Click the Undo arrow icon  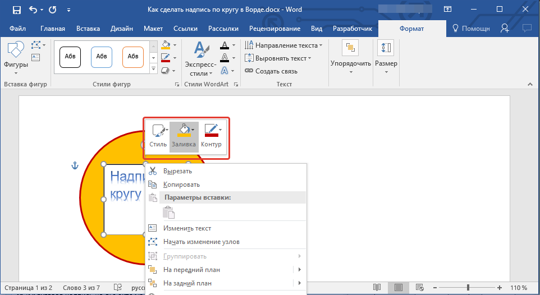click(33, 10)
